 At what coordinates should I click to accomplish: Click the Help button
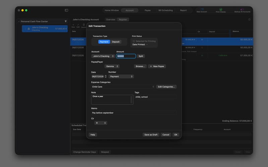click(x=93, y=135)
